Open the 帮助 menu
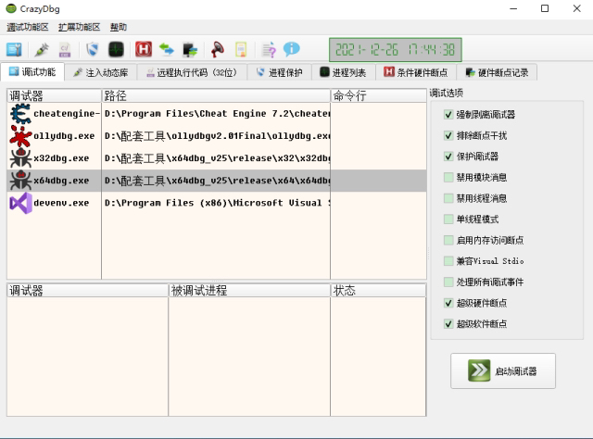This screenshot has width=593, height=439. [x=119, y=27]
